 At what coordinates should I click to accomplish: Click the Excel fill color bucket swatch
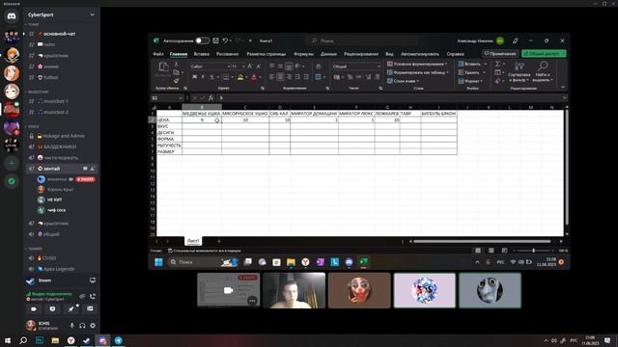click(240, 77)
